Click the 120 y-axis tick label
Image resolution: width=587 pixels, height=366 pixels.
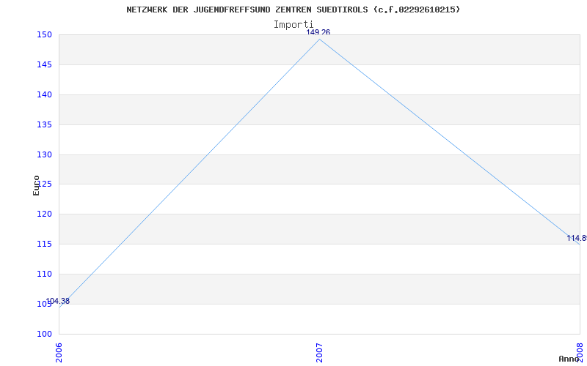click(44, 214)
